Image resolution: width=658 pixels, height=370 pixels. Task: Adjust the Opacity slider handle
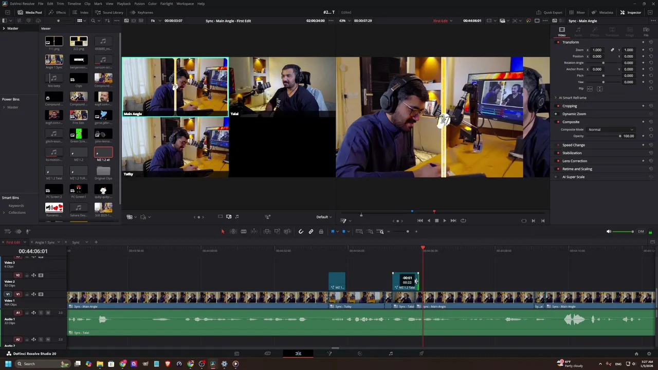[620, 136]
